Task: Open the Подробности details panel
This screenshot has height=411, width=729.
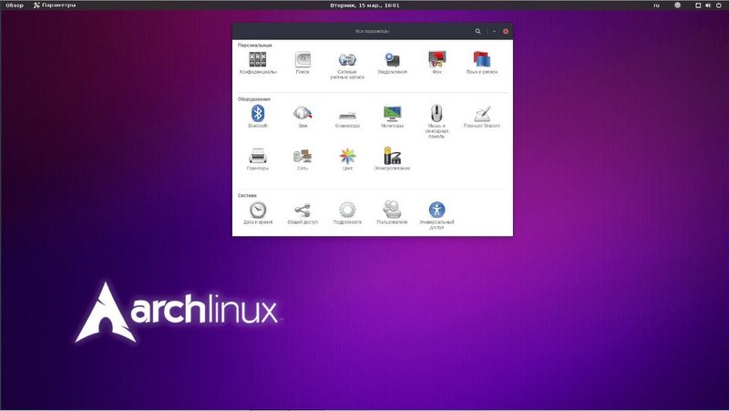Action: (347, 213)
